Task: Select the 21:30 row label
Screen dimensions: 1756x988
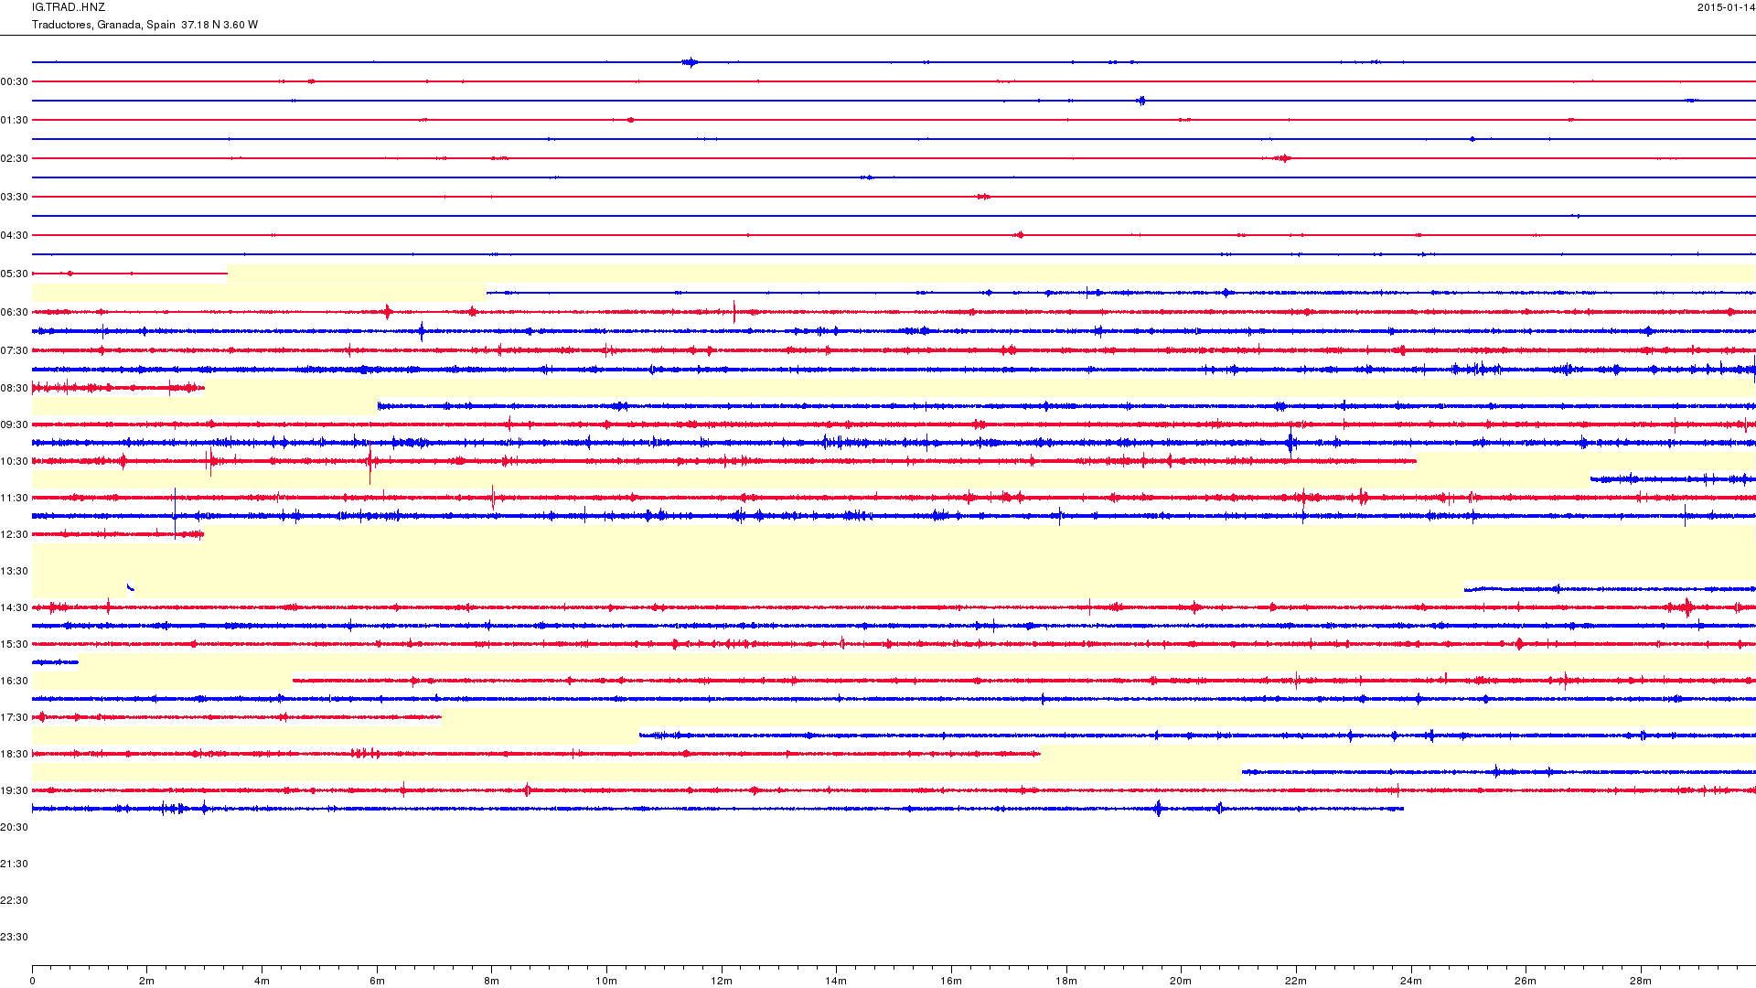Action: tap(15, 864)
